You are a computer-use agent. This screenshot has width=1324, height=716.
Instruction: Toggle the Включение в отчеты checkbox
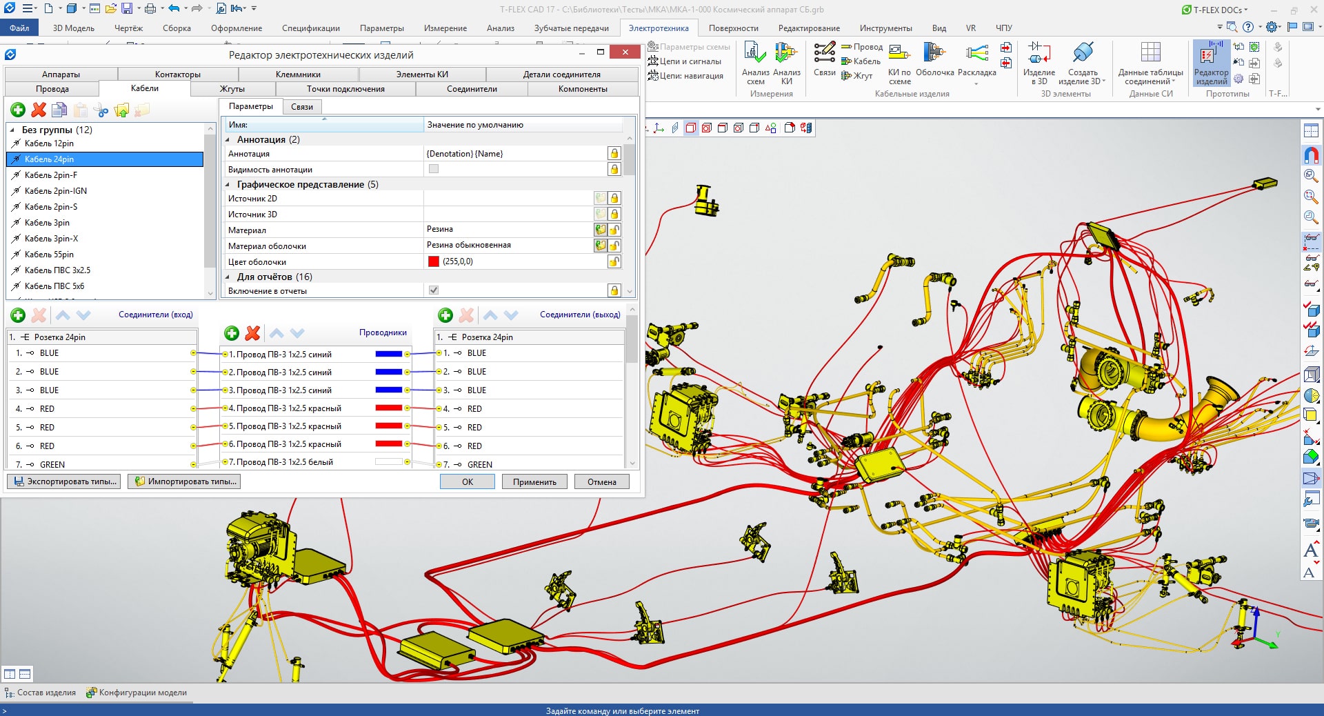[x=434, y=290]
